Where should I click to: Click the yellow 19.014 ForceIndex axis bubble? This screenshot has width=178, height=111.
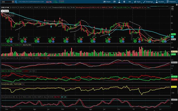pos(174,87)
